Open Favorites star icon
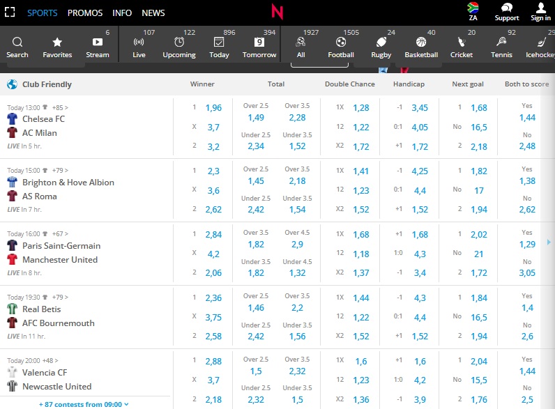 pyautogui.click(x=57, y=43)
